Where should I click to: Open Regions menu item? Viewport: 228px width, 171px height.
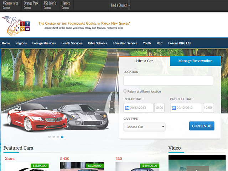(21, 43)
